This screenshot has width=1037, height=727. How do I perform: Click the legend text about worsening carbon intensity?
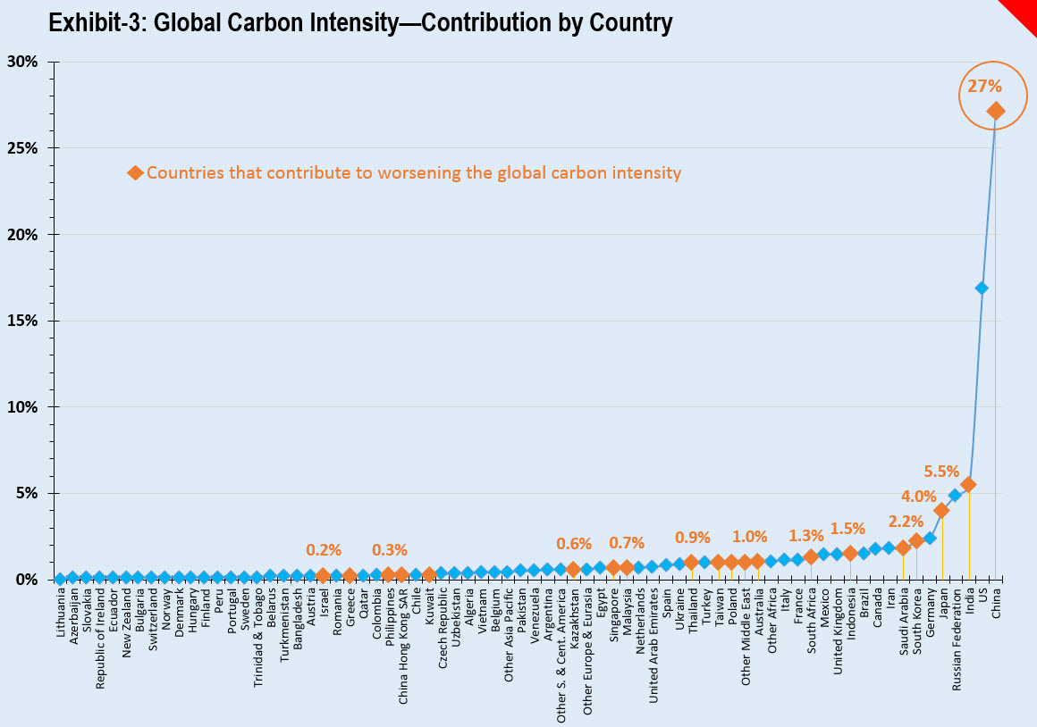(413, 172)
